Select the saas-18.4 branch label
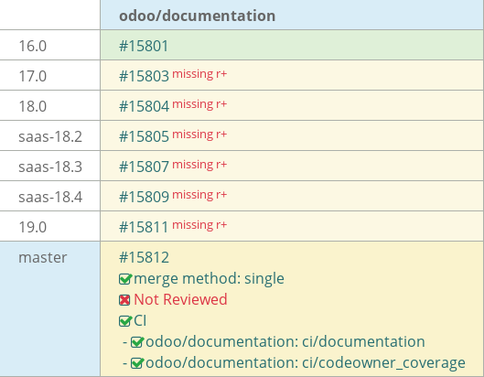 pyautogui.click(x=50, y=197)
